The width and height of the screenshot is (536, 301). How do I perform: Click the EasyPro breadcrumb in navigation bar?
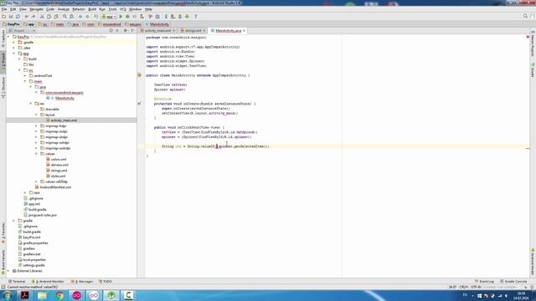point(11,24)
